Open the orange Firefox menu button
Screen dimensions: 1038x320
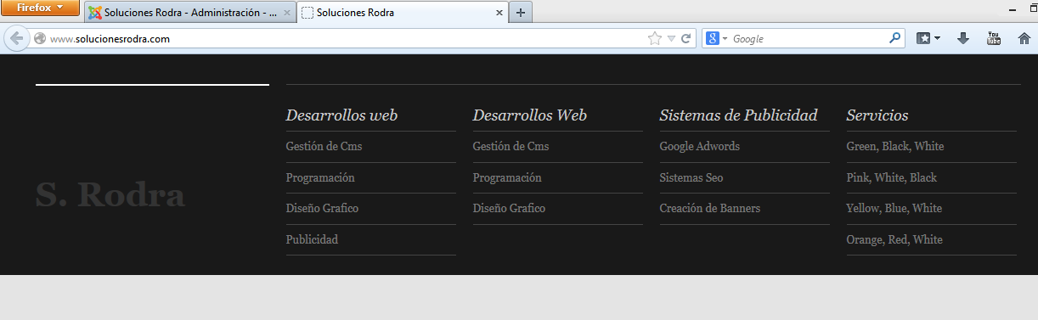pos(40,8)
